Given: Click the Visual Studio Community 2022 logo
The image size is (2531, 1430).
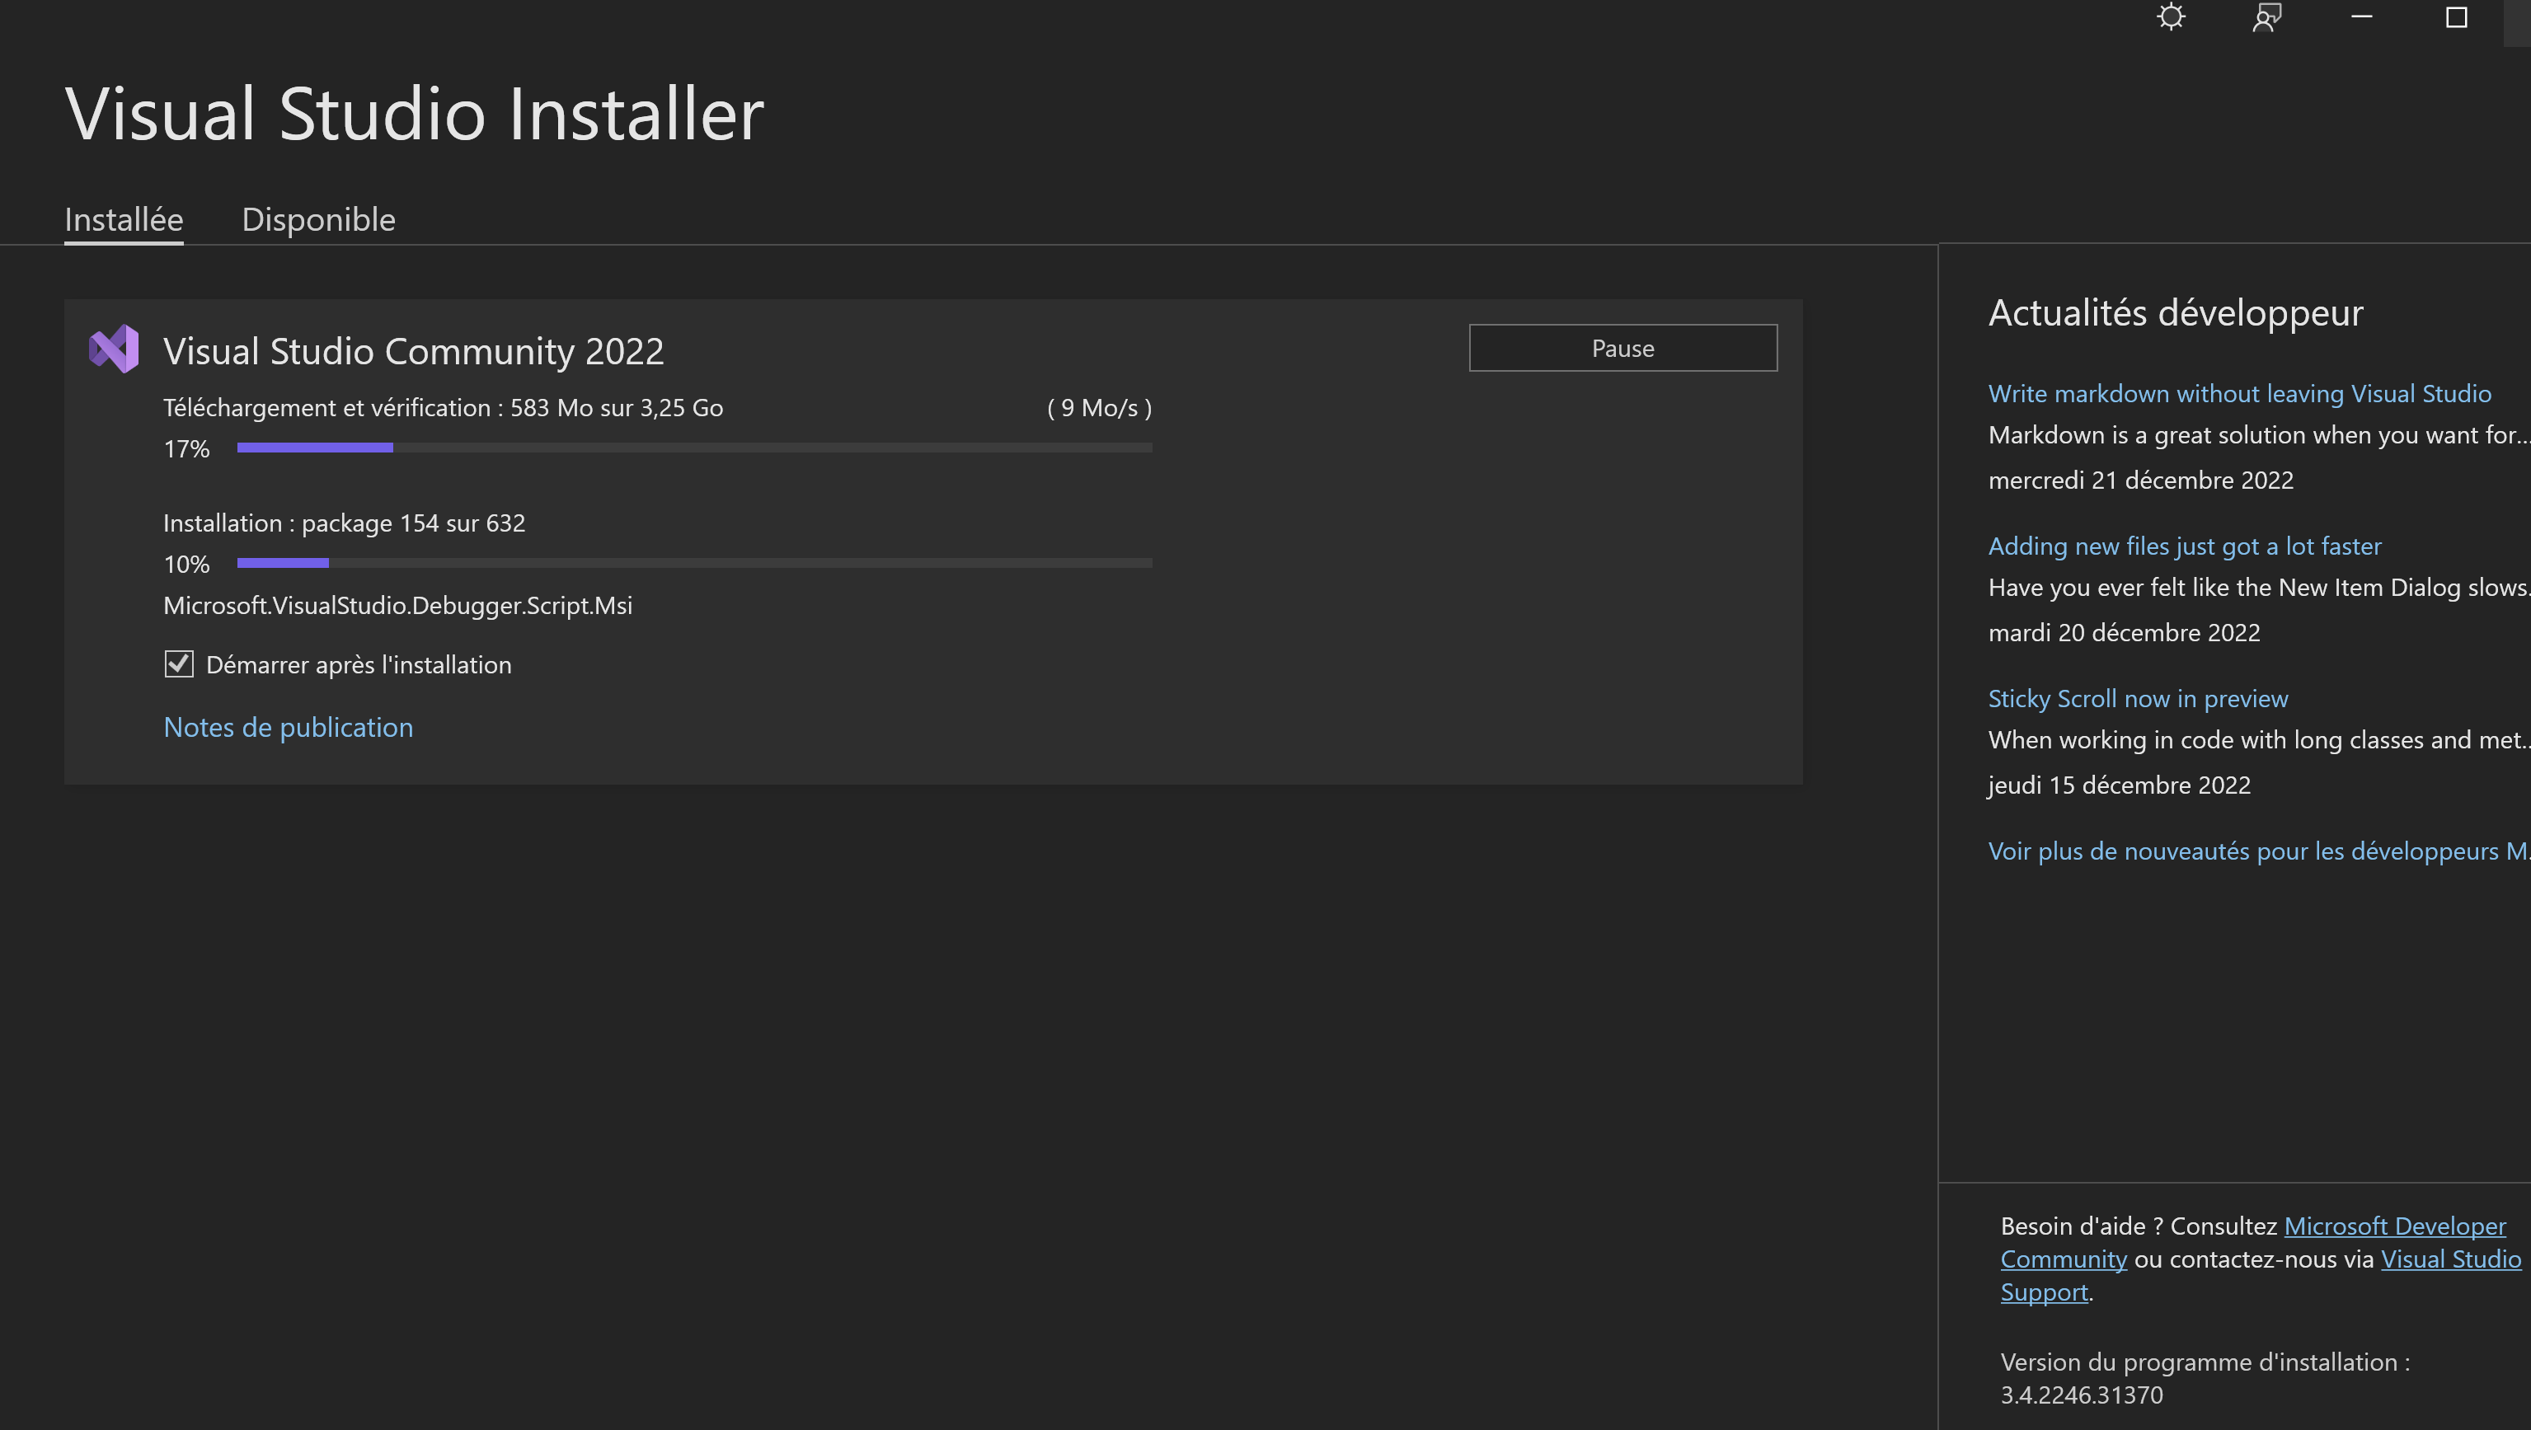Looking at the screenshot, I should [113, 349].
